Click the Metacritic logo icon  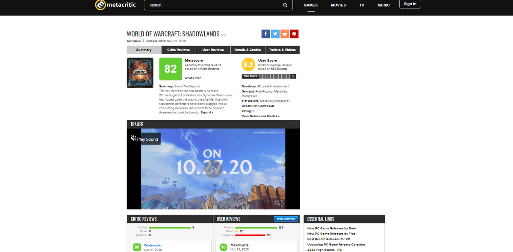pos(100,5)
